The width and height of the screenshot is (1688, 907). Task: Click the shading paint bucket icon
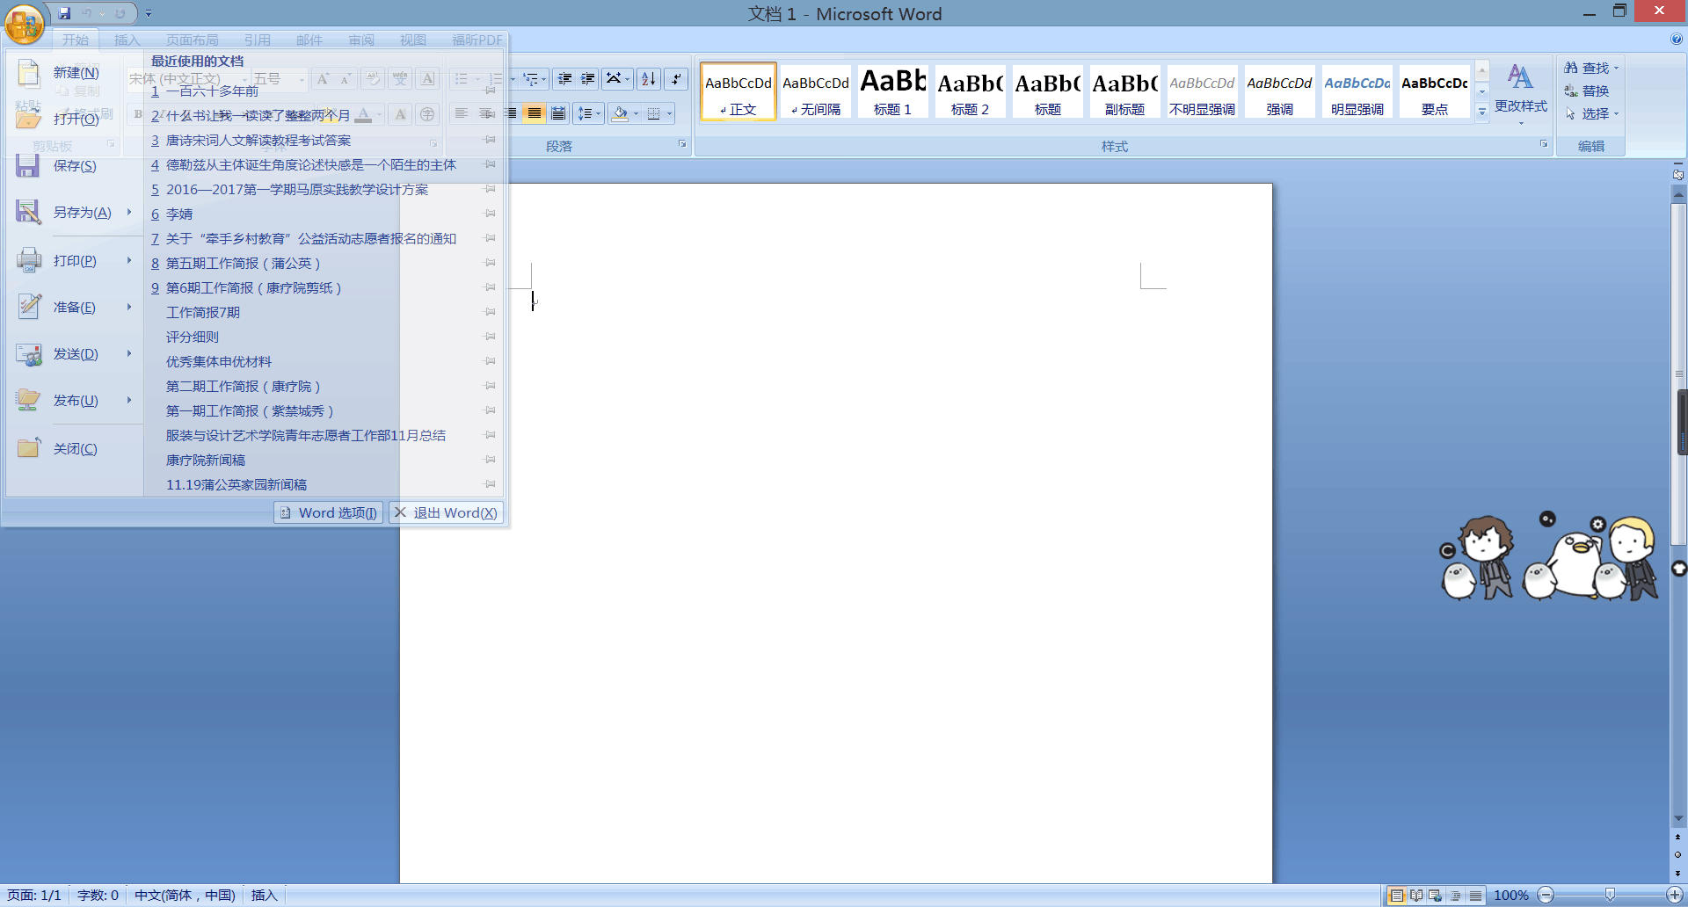tap(620, 113)
